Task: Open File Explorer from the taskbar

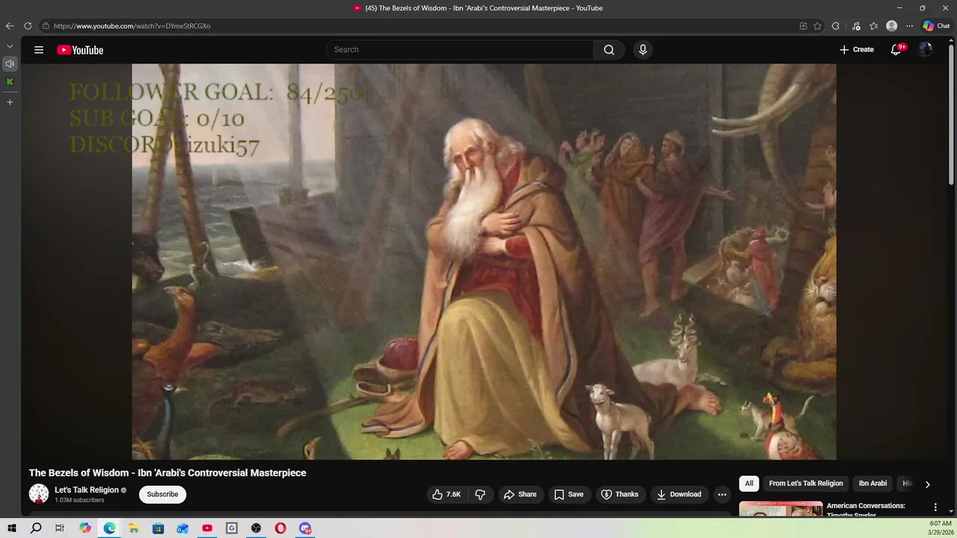Action: pyautogui.click(x=134, y=528)
